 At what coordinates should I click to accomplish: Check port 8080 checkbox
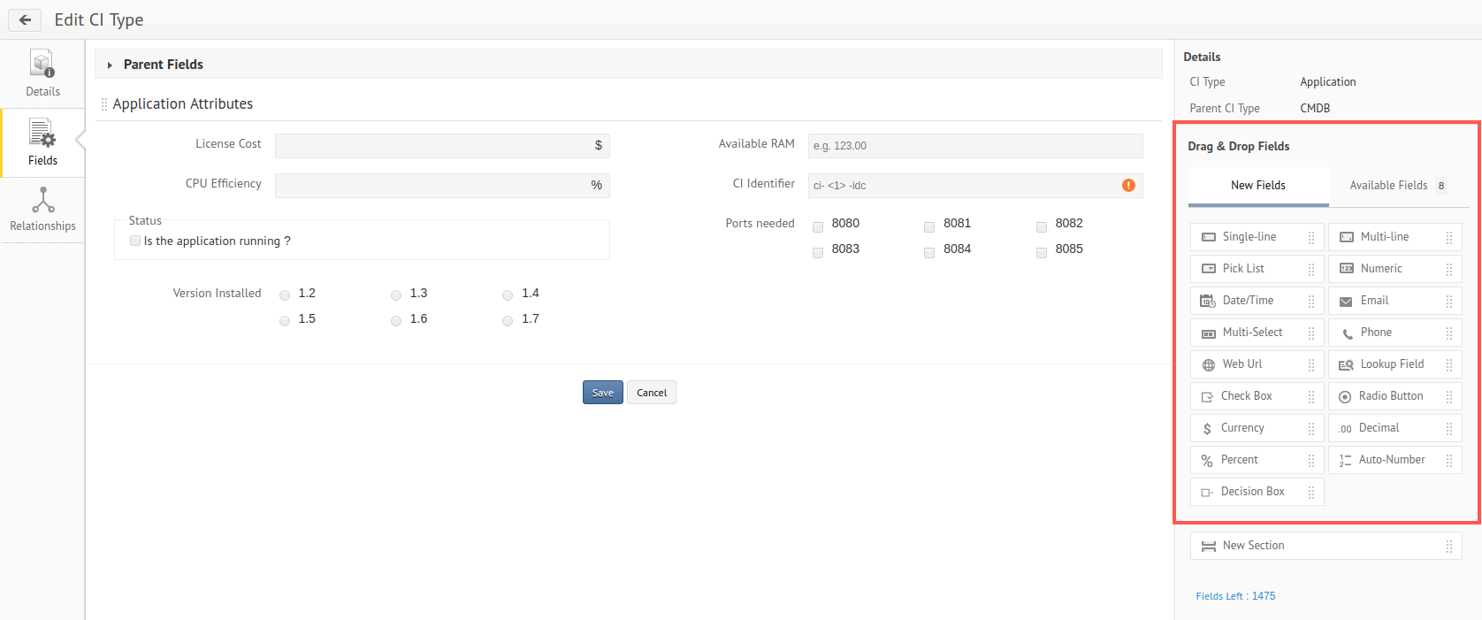[x=818, y=227]
